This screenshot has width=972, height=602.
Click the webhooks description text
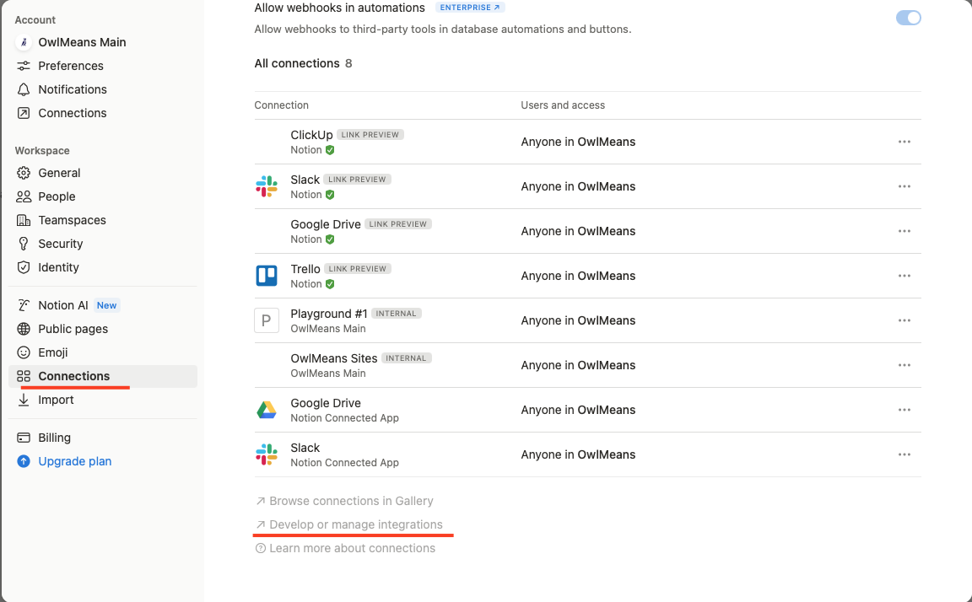click(x=443, y=30)
